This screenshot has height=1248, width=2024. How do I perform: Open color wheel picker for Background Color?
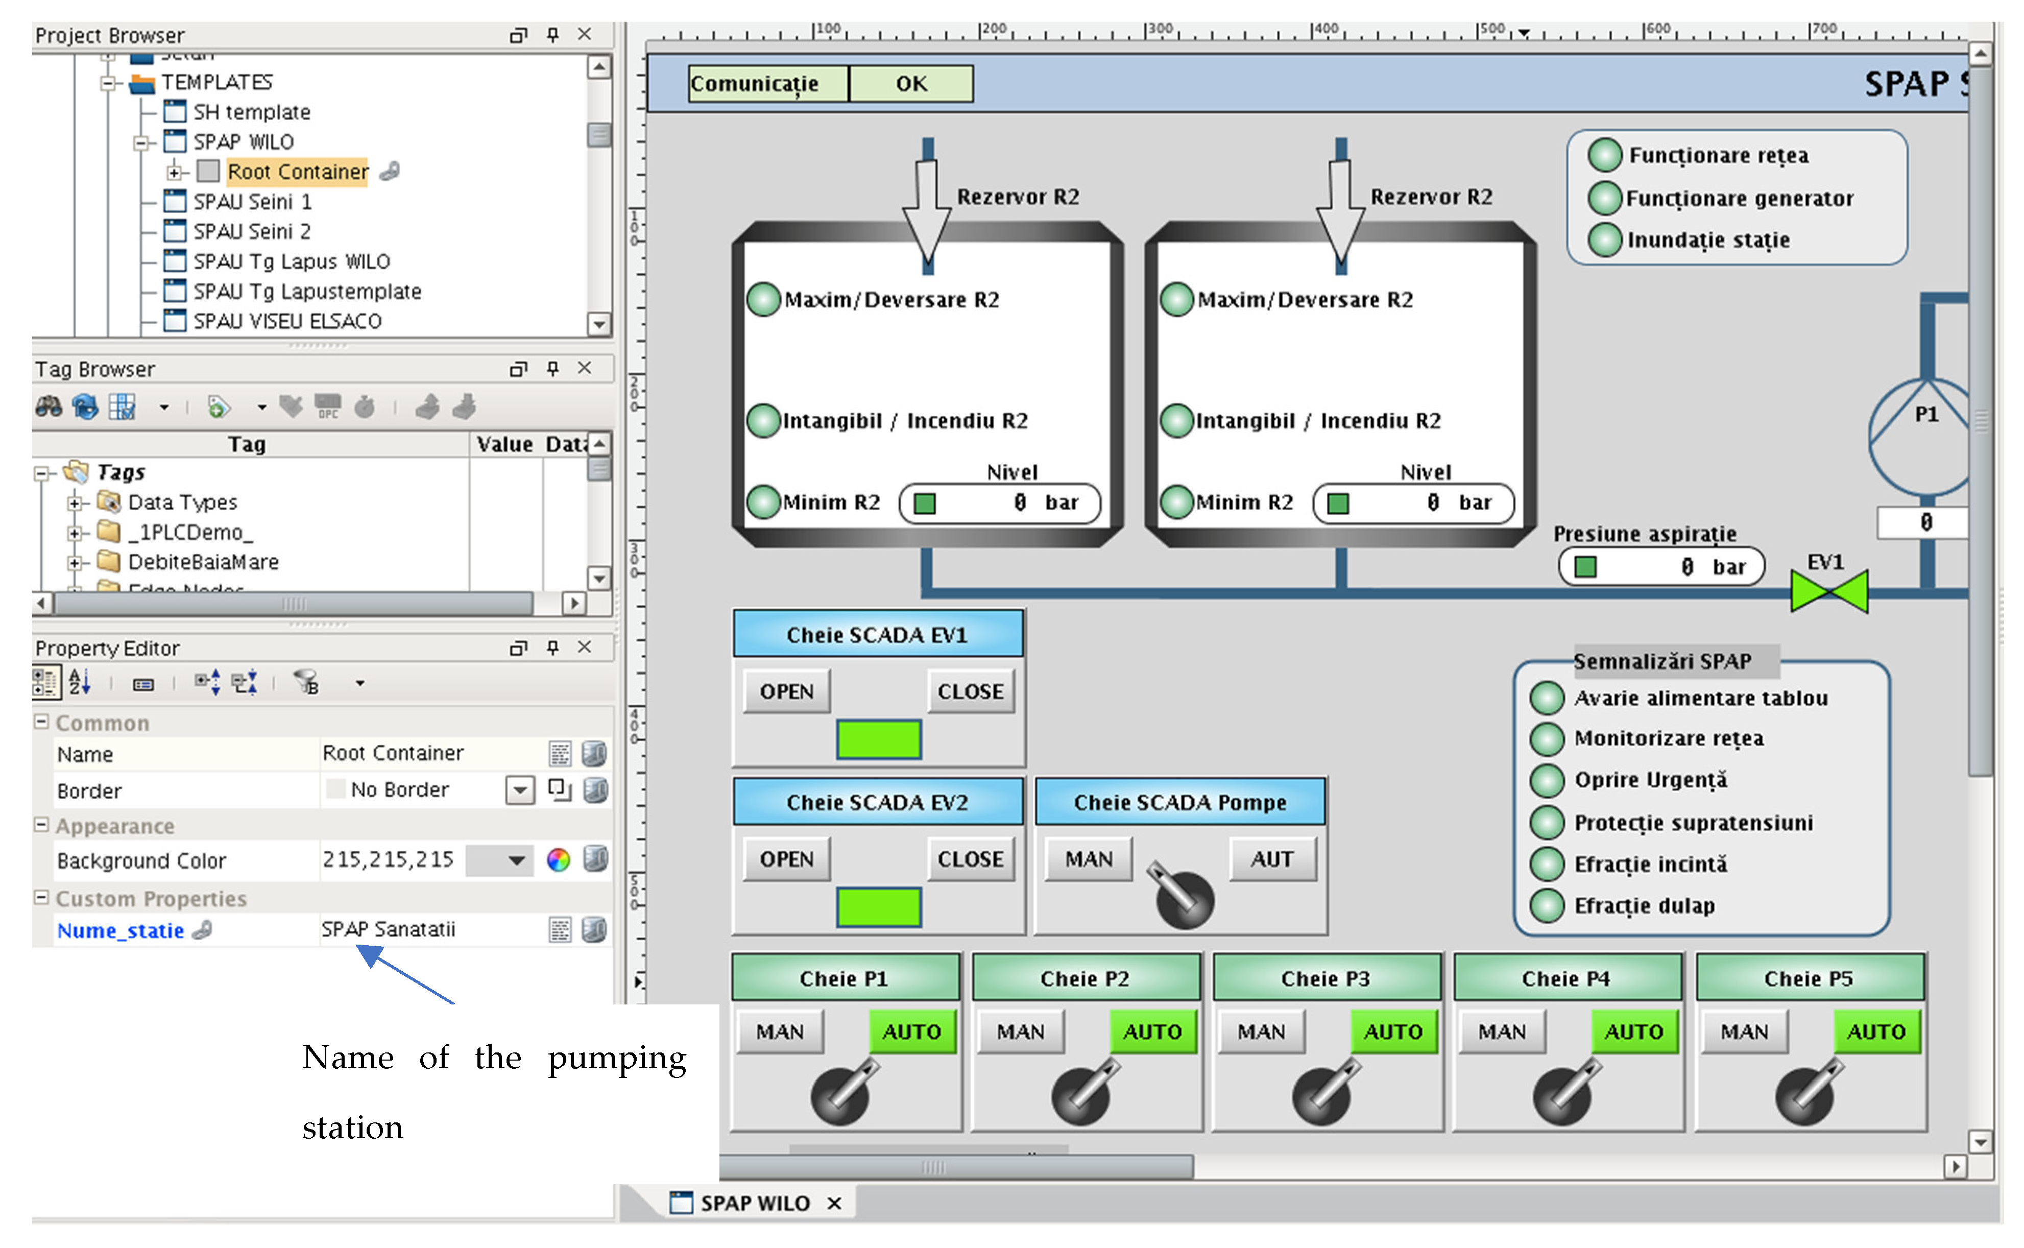point(559,860)
